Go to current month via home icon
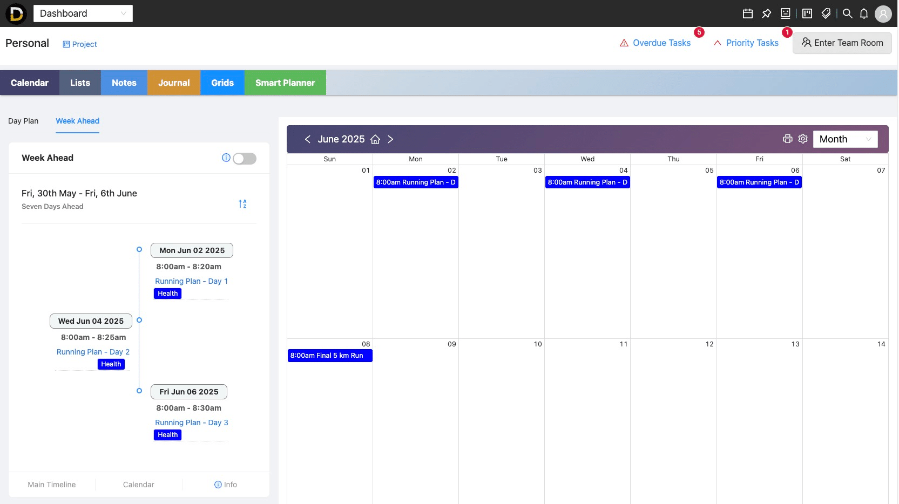The image size is (899, 504). click(375, 139)
